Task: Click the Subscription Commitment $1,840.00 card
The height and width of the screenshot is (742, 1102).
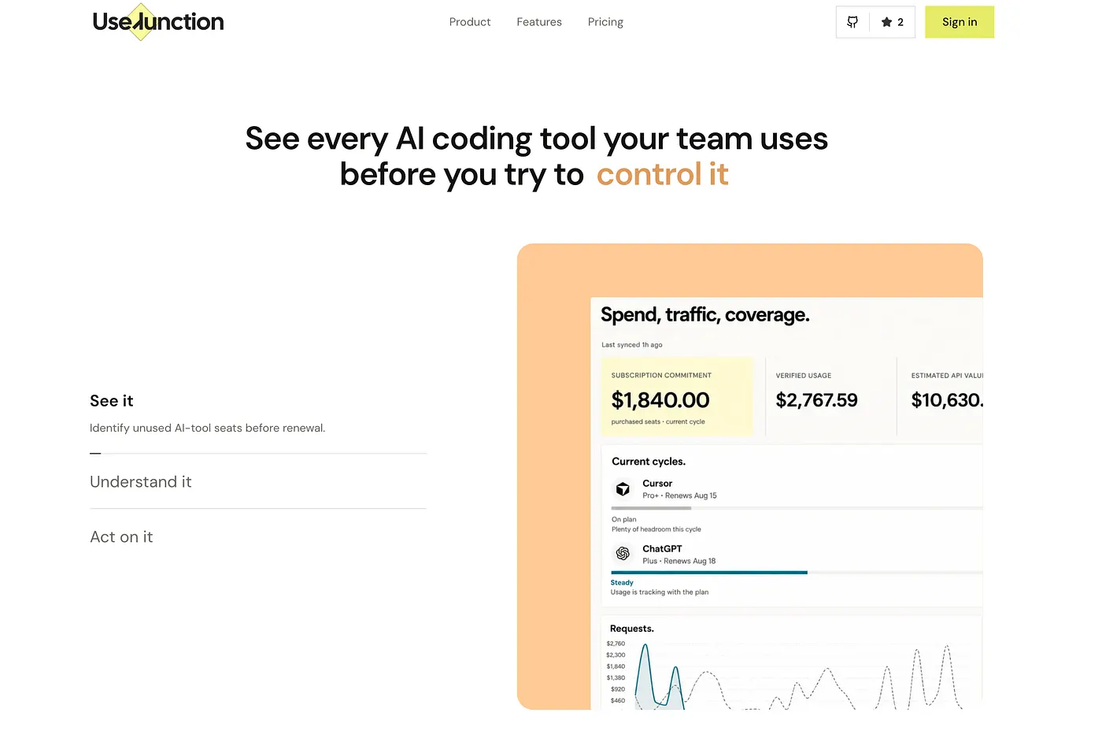Action: click(677, 397)
